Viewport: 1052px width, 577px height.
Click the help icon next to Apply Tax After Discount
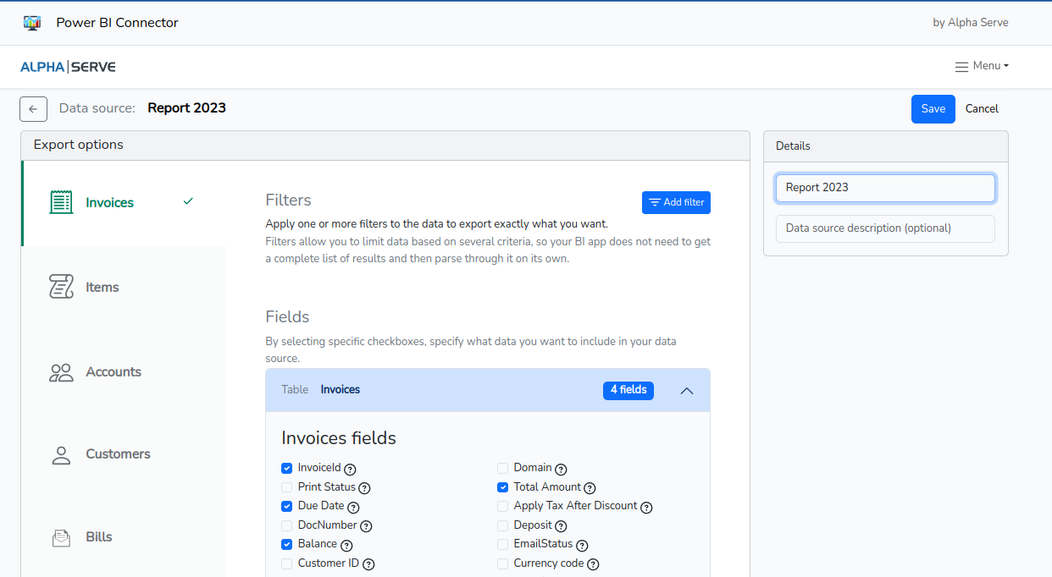click(646, 507)
